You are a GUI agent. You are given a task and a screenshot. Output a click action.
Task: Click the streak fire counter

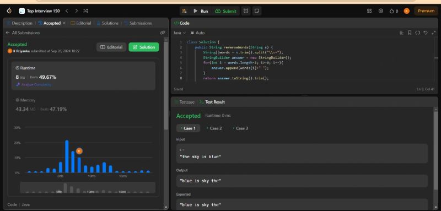pyautogui.click(x=394, y=11)
